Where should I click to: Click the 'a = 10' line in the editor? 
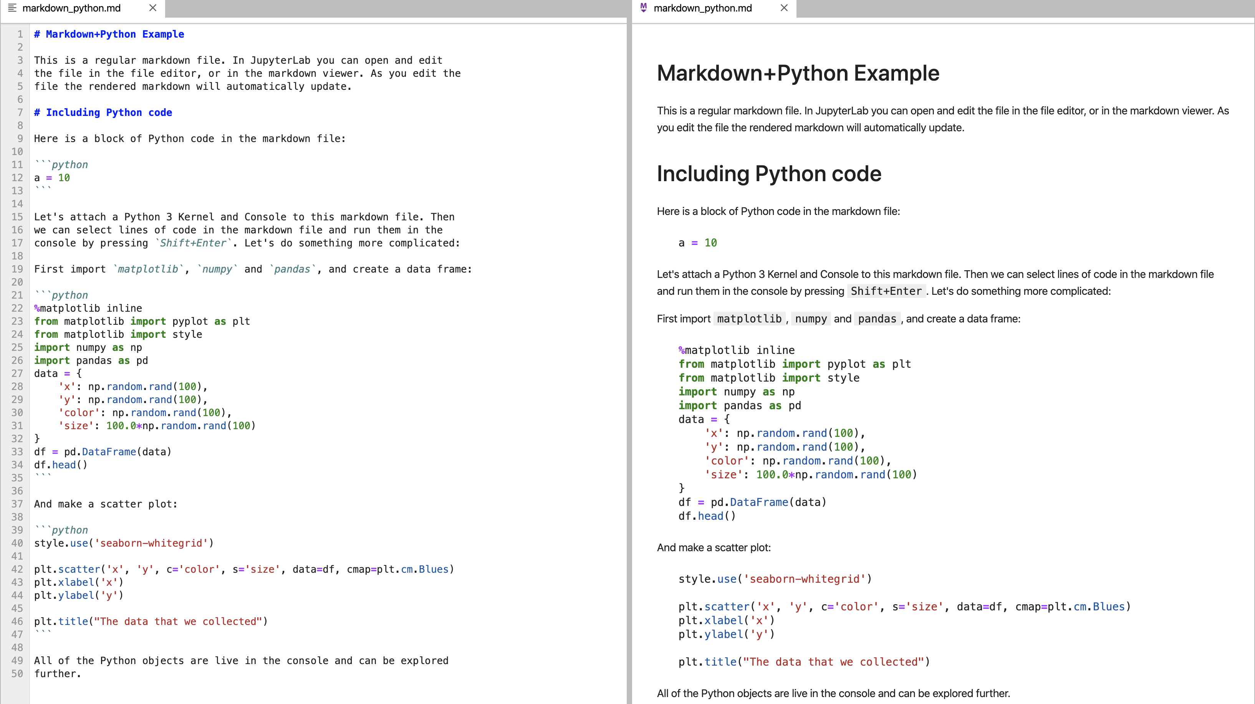coord(51,178)
